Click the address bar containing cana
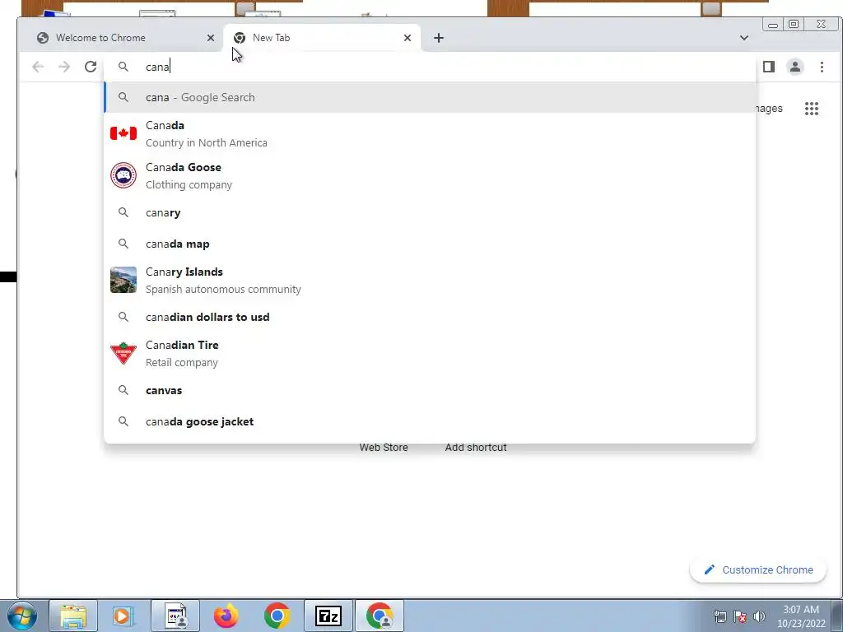 tap(430, 67)
